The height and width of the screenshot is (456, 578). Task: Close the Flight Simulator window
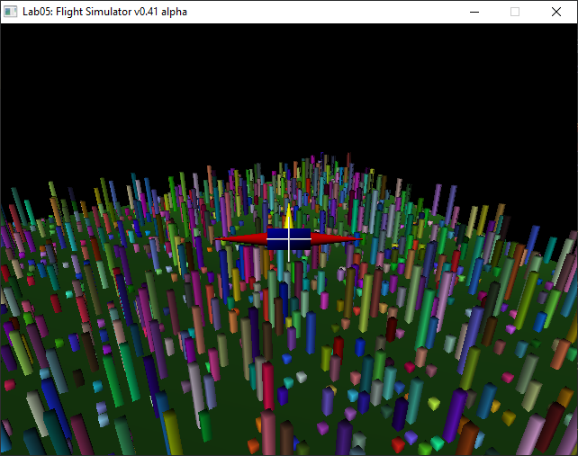(x=556, y=12)
